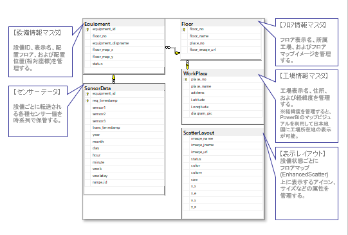Click the key icon beside req_timestamp
Image resolution: width=348 pixels, height=235 pixels.
87,101
